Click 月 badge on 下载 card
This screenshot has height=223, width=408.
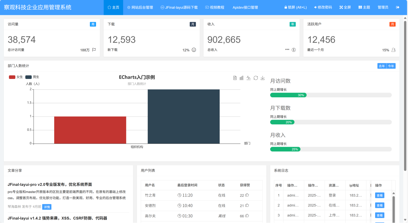click(x=193, y=24)
